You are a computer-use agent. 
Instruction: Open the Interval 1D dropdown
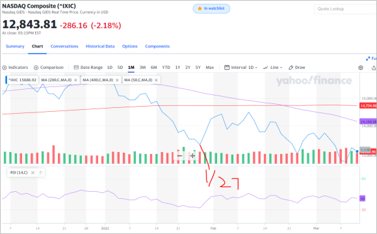point(240,68)
